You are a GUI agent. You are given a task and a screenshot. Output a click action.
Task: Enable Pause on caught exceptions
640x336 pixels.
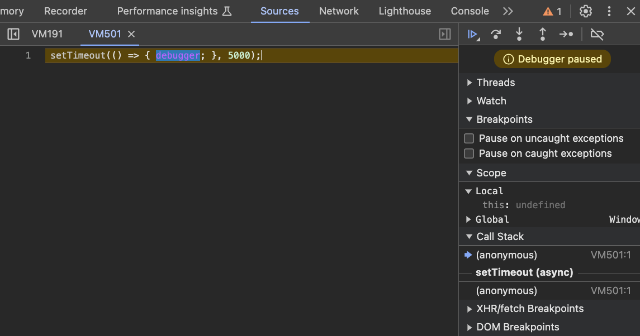[468, 153]
